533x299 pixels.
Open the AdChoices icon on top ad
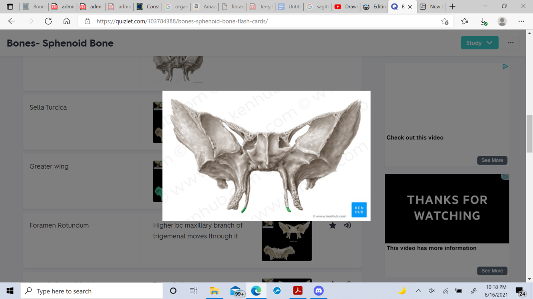click(x=505, y=67)
